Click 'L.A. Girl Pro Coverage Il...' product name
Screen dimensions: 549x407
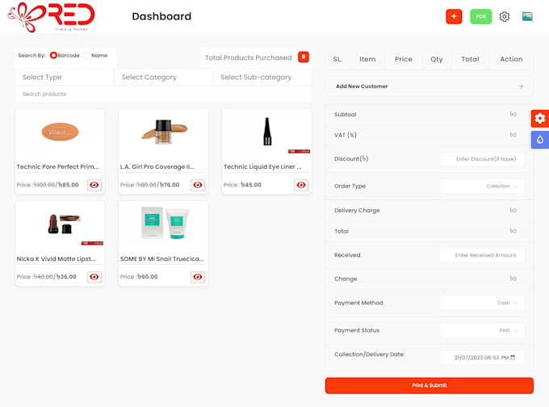(x=157, y=166)
